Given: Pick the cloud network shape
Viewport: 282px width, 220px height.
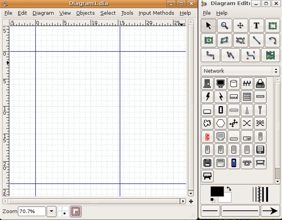Looking at the screenshot, I should point(207,123).
